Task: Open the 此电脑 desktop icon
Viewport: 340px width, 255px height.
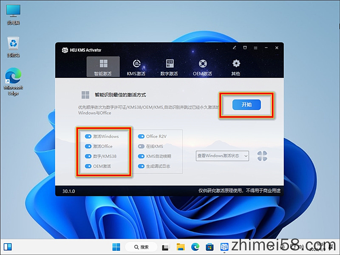Action: pyautogui.click(x=13, y=15)
